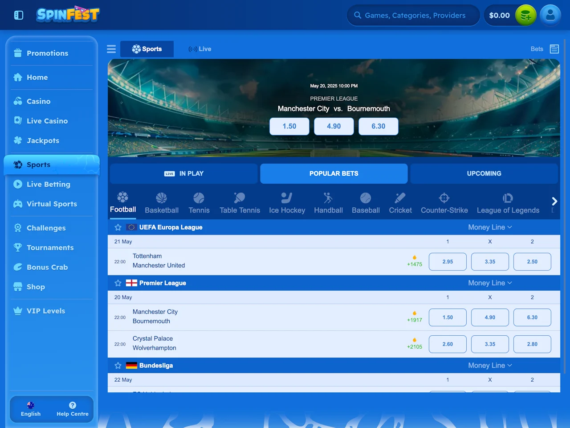The width and height of the screenshot is (570, 428).
Task: Select Cricket sport icon
Action: [x=400, y=198]
